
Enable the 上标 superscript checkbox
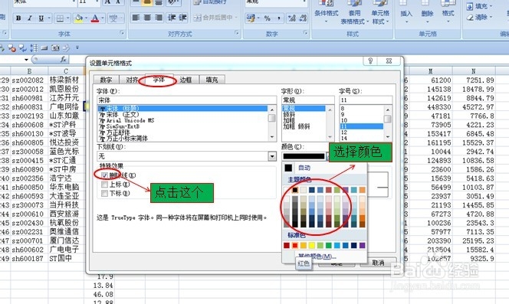(x=104, y=185)
